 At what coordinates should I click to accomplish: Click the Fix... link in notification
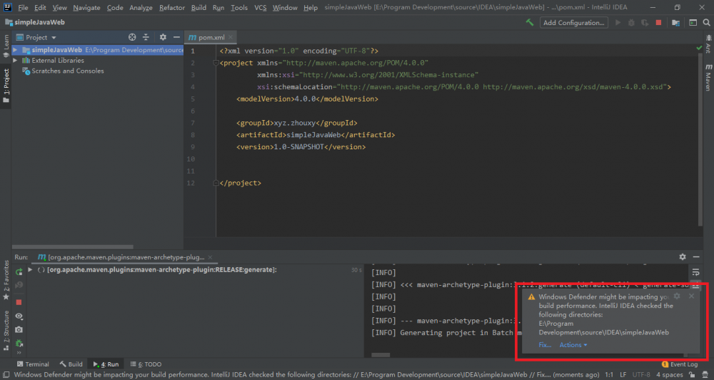click(x=545, y=345)
